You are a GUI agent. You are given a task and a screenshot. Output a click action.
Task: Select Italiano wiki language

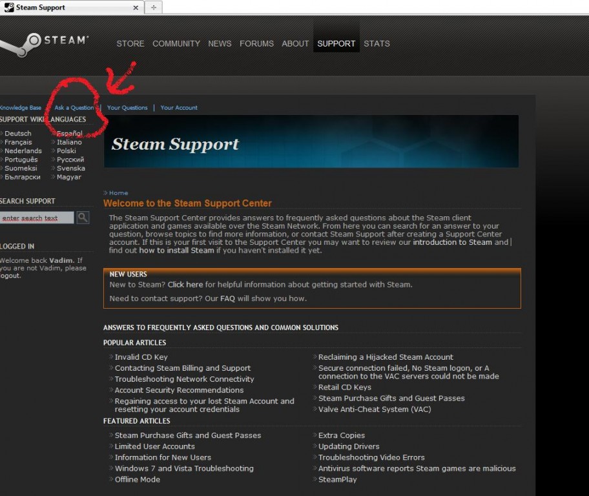69,142
